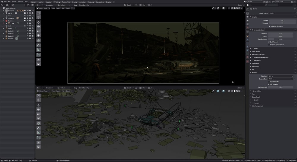The image size is (297, 162).
Task: Click the Select Box tool in bottom viewport
Action: click(x=39, y=96)
